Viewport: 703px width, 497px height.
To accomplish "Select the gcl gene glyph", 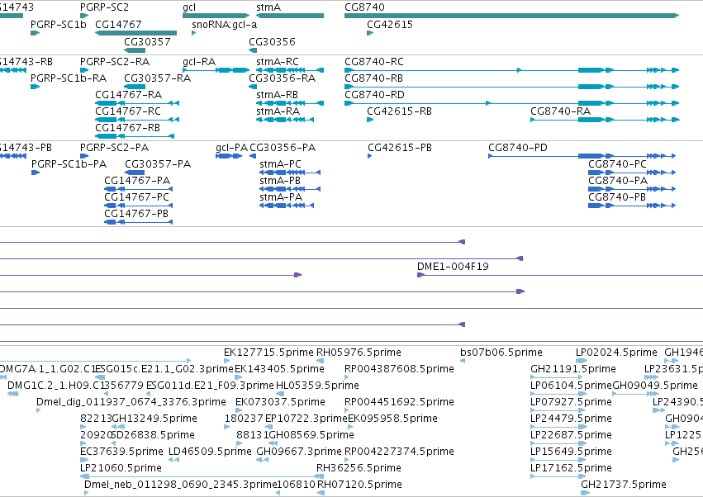I will (216, 16).
